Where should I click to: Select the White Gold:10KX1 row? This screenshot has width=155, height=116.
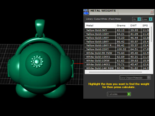(117, 57)
